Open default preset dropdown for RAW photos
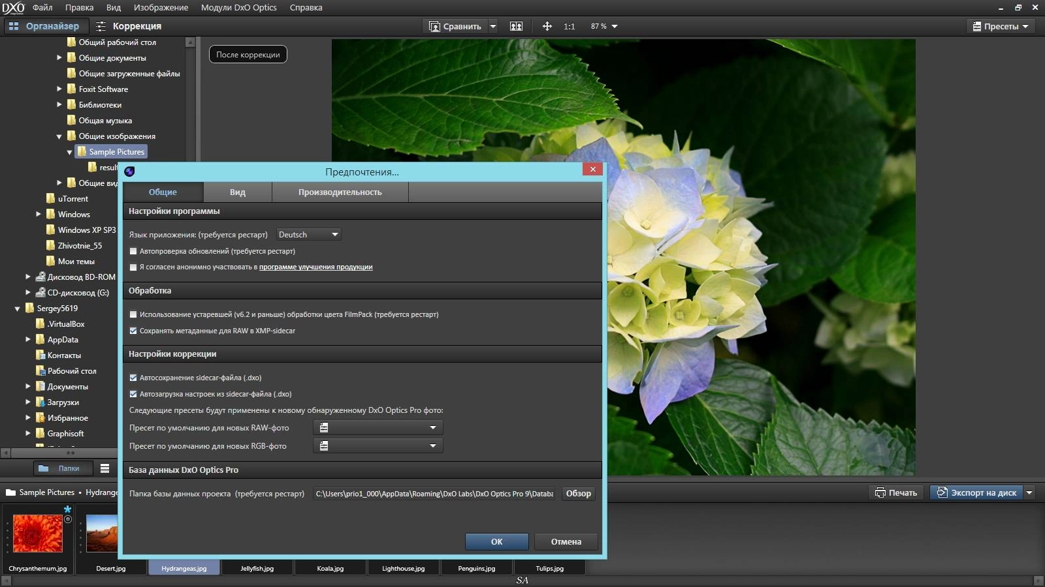Screen dimensions: 1045x587 click(x=378, y=427)
